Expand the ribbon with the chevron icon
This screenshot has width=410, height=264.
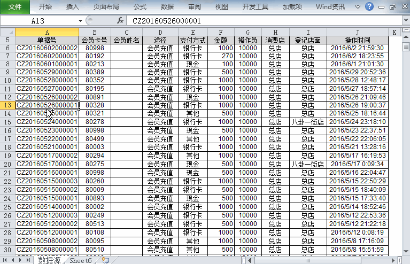pyautogui.click(x=358, y=7)
